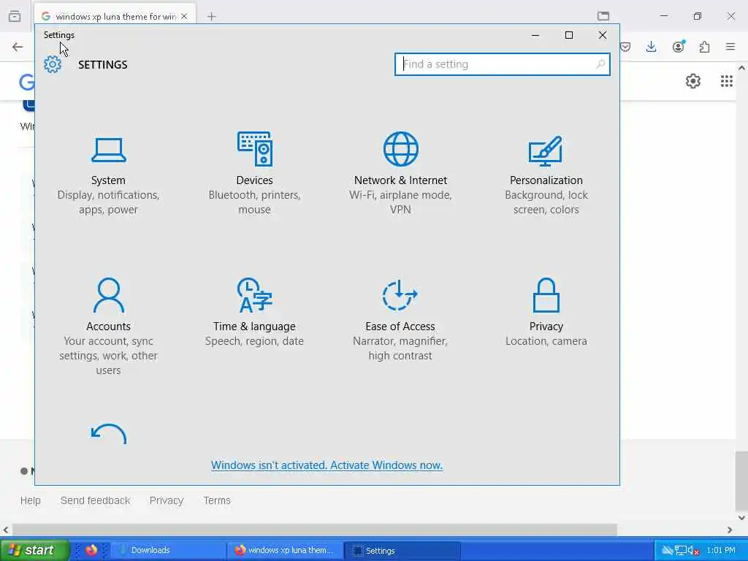Open Privacy link in Google footer
The height and width of the screenshot is (561, 748).
point(167,500)
